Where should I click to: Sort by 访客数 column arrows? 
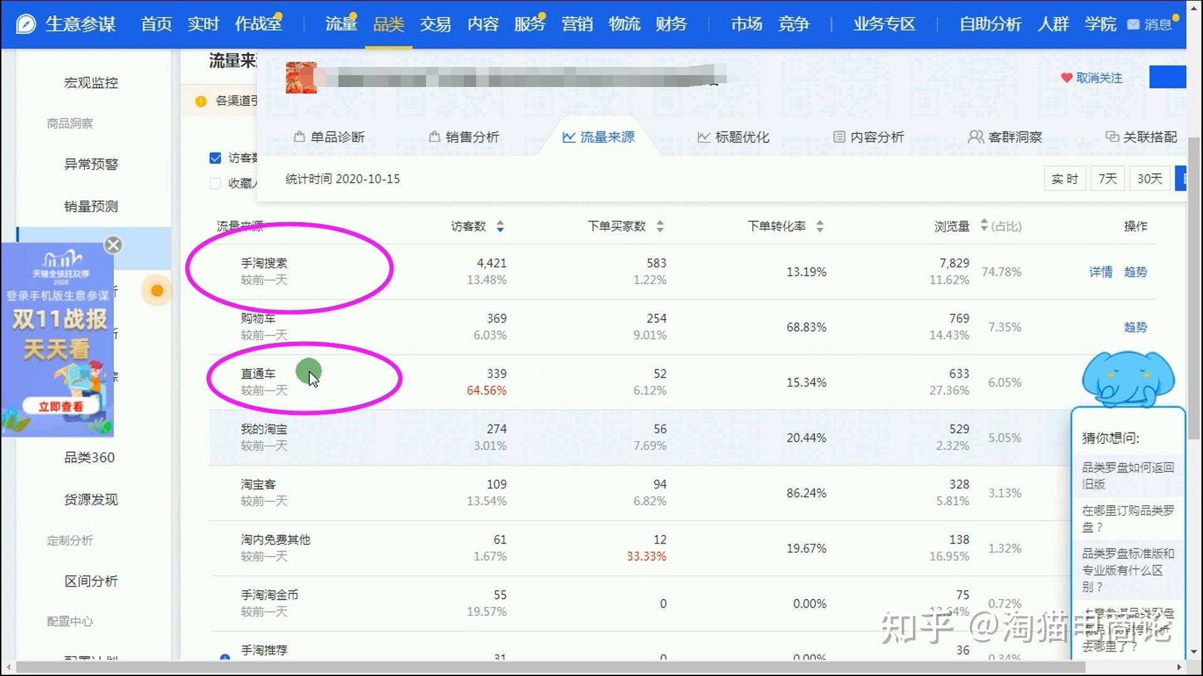point(500,226)
